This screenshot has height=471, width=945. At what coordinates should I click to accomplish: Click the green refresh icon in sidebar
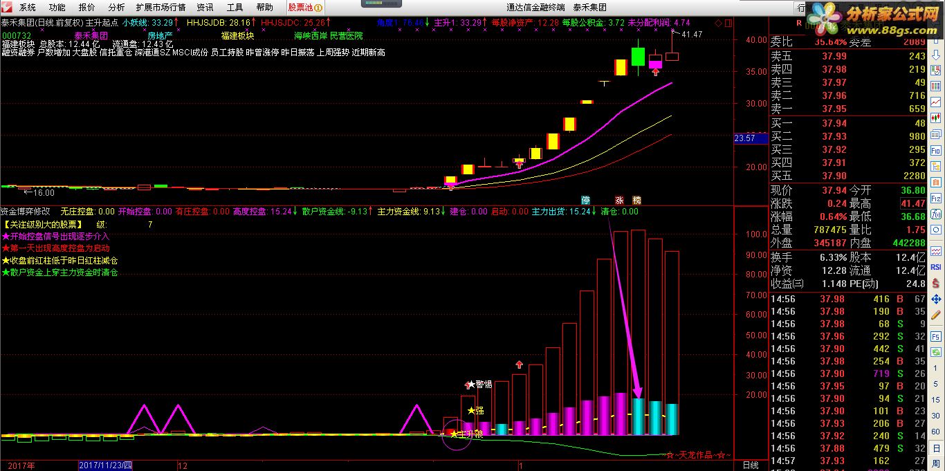[x=936, y=351]
